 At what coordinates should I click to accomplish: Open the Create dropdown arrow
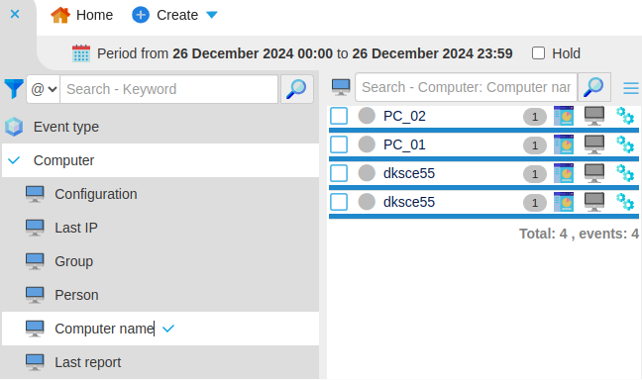click(212, 15)
